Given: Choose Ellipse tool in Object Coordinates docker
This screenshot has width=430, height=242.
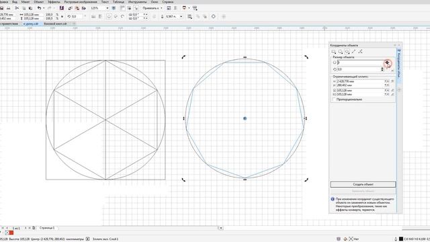Looking at the screenshot, I should point(341,52).
